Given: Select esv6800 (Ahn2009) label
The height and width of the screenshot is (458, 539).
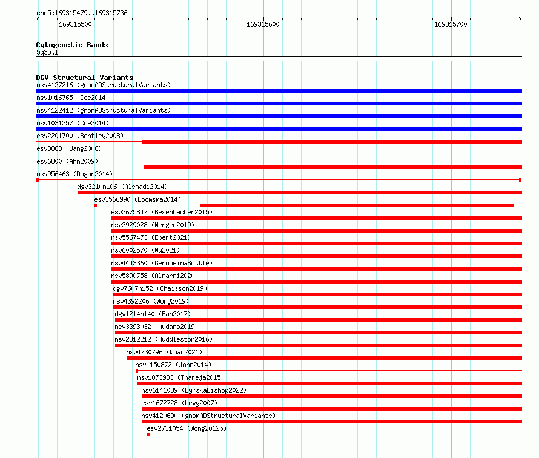Looking at the screenshot, I should [67, 161].
